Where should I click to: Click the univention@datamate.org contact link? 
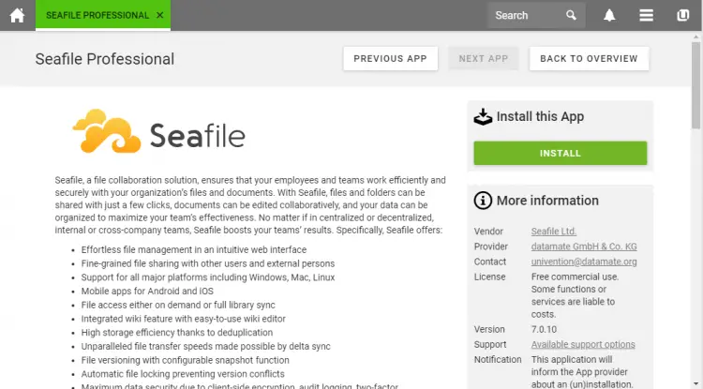(x=584, y=262)
